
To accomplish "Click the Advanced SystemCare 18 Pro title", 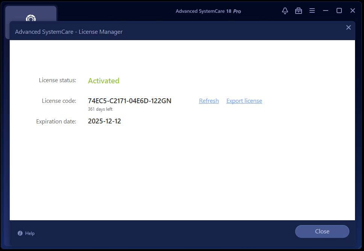I will point(208,11).
